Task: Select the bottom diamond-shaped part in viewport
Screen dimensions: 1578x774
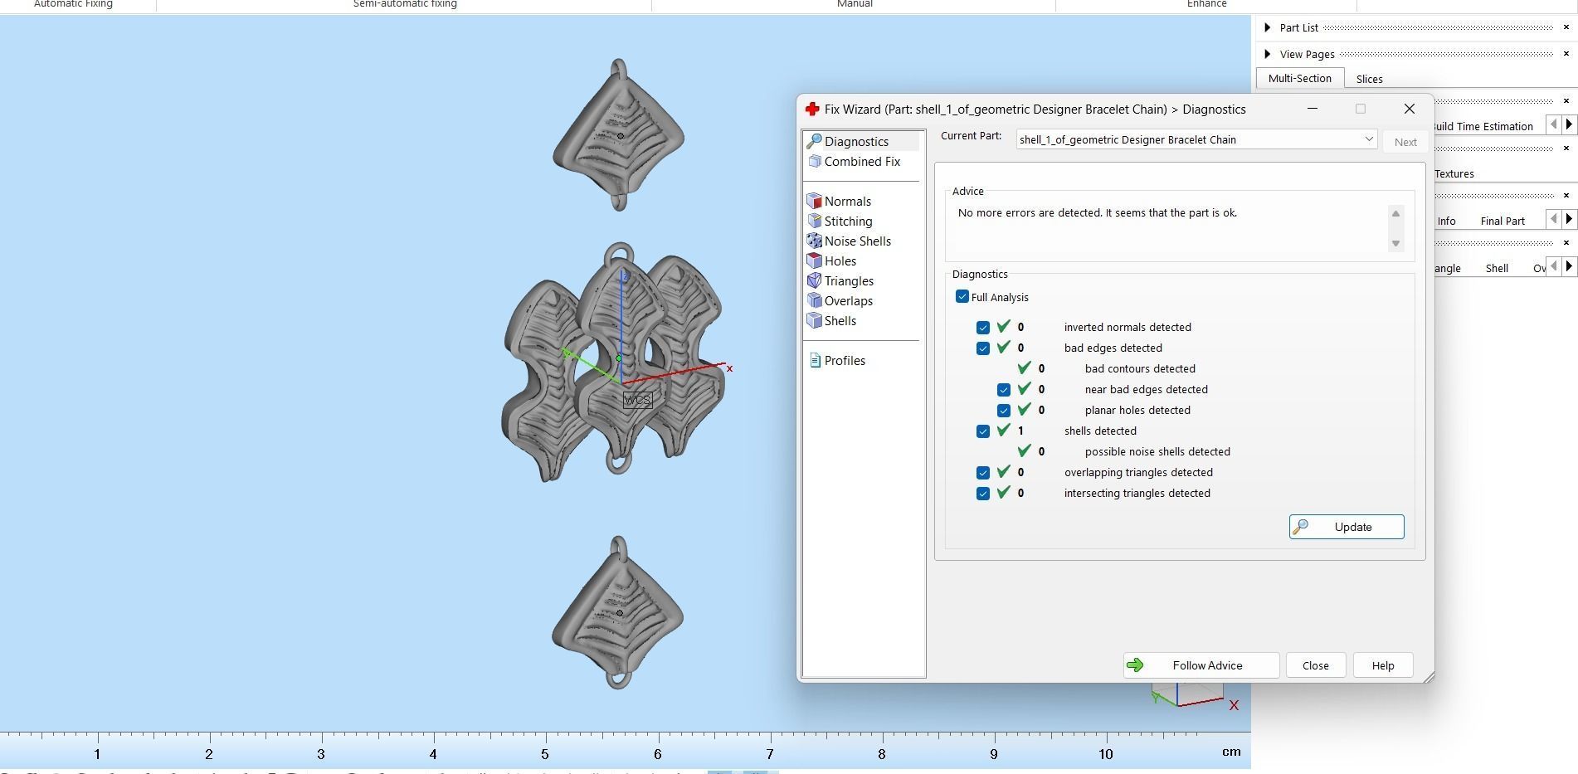Action: [618, 613]
